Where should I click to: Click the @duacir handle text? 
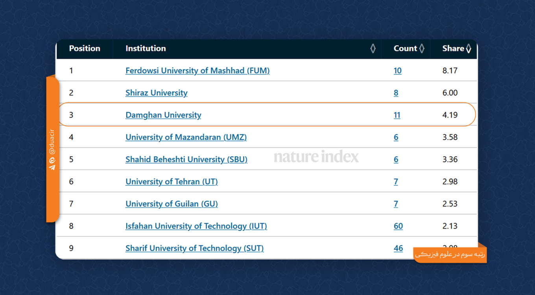[52, 142]
